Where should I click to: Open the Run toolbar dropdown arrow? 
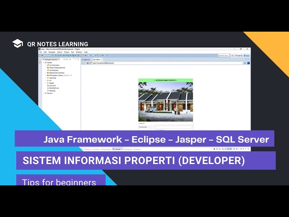(x=70, y=55)
